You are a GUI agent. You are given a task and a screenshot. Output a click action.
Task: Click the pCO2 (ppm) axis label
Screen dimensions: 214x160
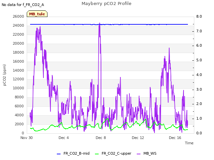tap(5, 75)
